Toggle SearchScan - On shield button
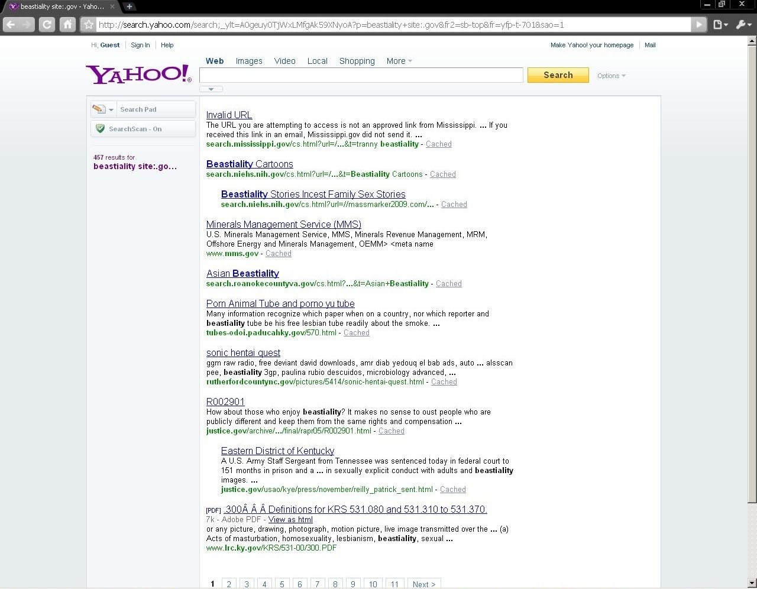Viewport: 757px width, 589px height. click(143, 129)
